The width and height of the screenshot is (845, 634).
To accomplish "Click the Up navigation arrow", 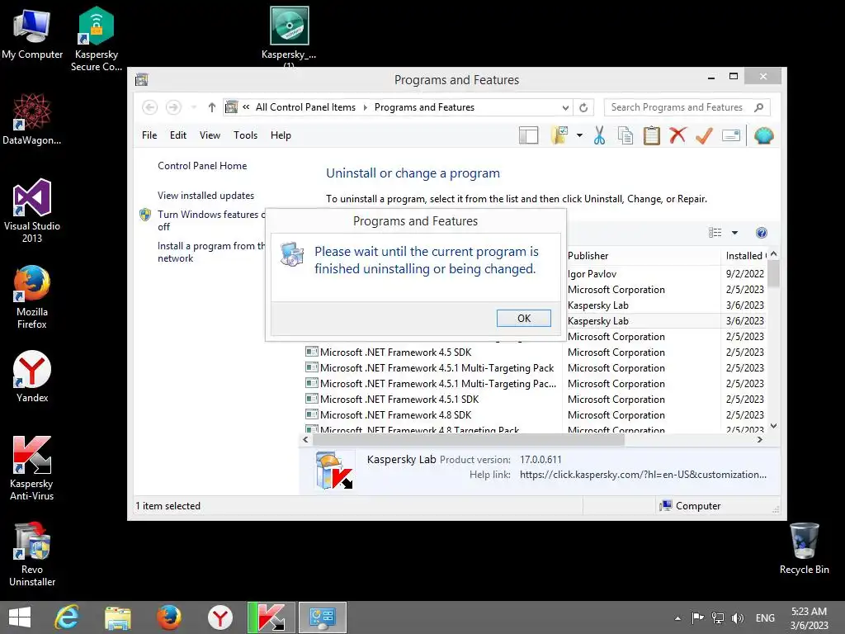I will click(212, 107).
